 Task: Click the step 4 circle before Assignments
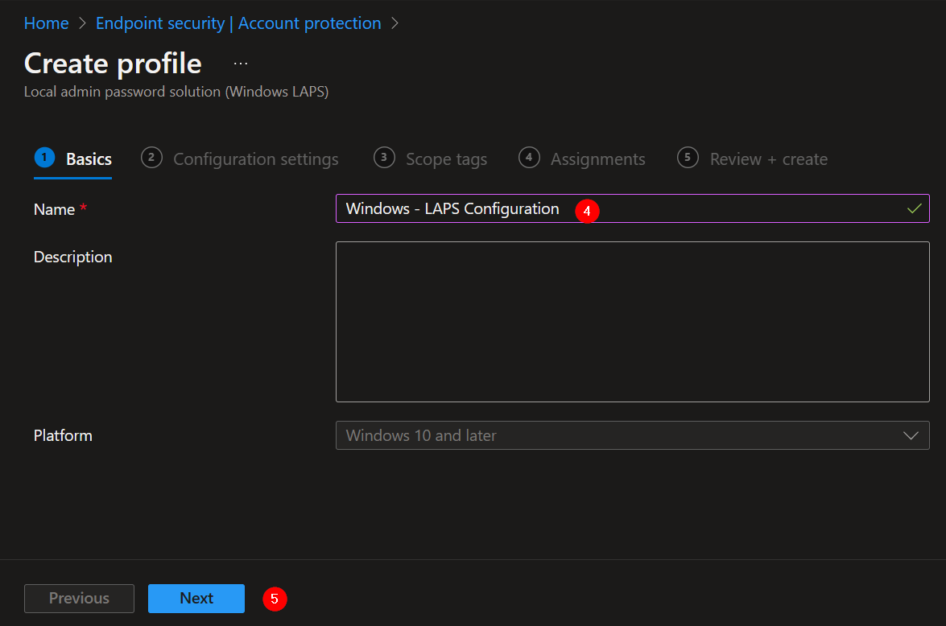[x=529, y=158]
